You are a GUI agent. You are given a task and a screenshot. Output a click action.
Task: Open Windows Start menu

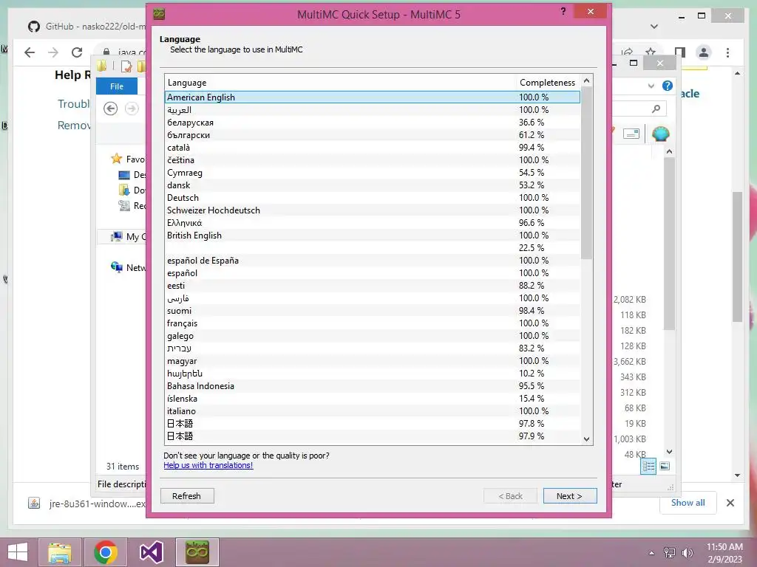point(18,552)
